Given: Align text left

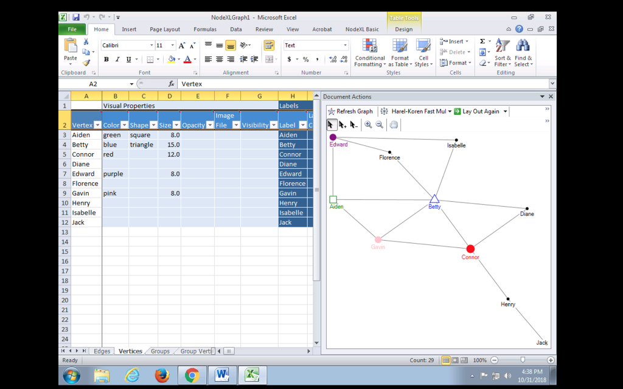Looking at the screenshot, I should point(208,60).
